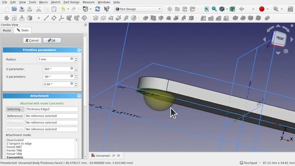Click Fit selection magnifier icon

pyautogui.click(x=214, y=9)
